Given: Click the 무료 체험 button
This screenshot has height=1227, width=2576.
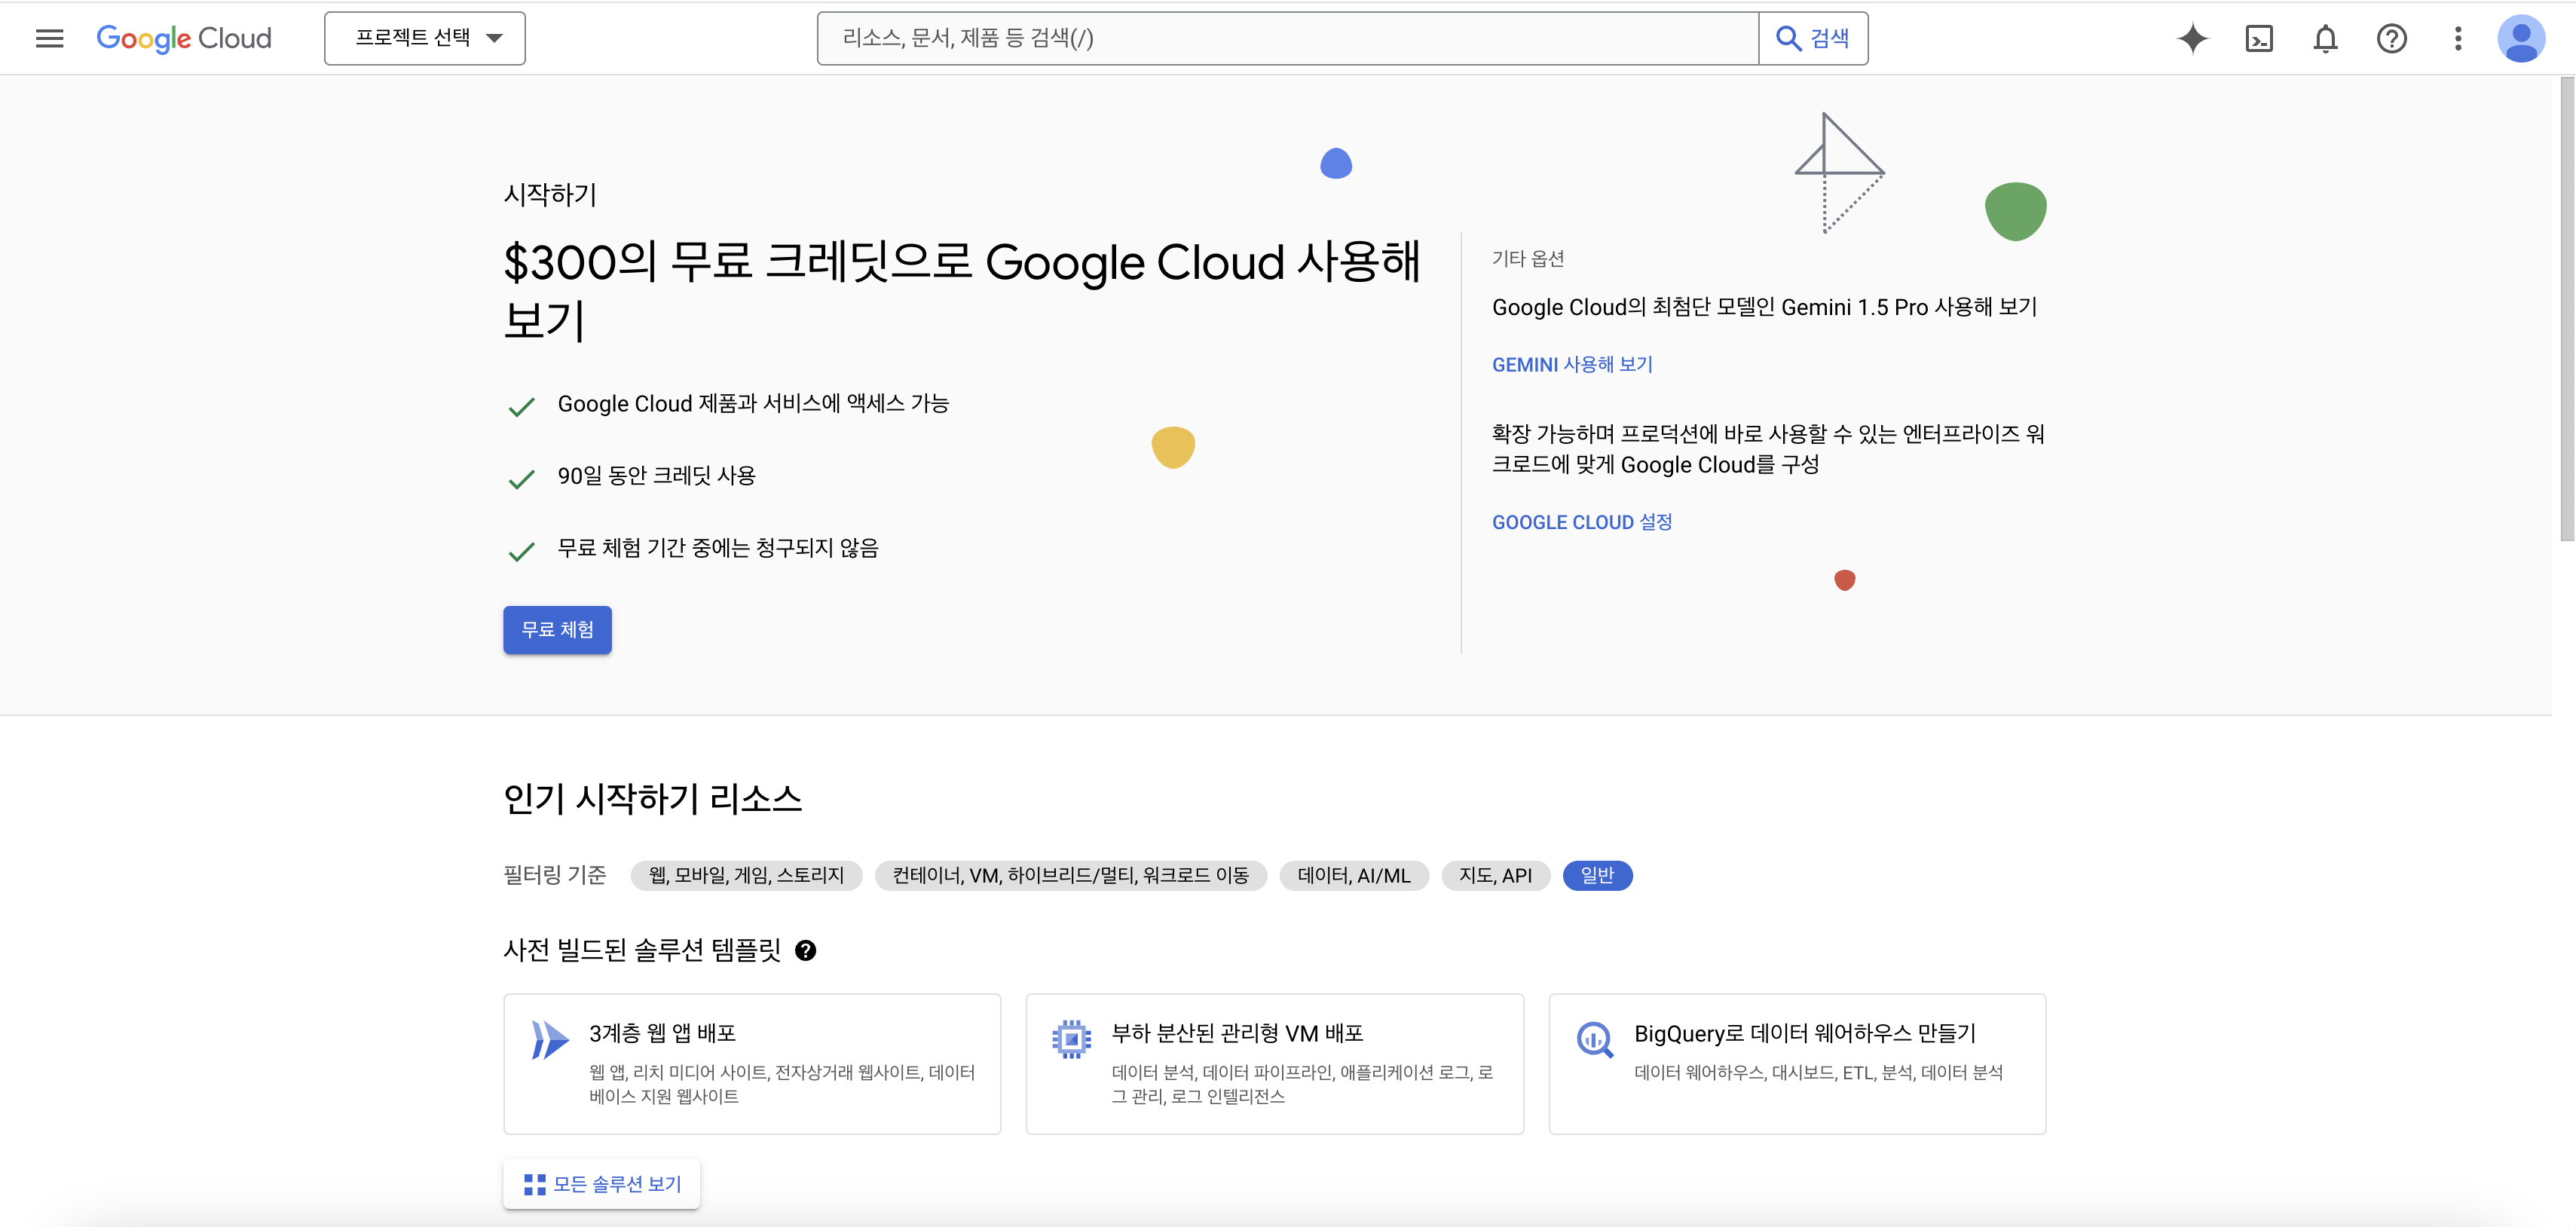Looking at the screenshot, I should point(557,630).
